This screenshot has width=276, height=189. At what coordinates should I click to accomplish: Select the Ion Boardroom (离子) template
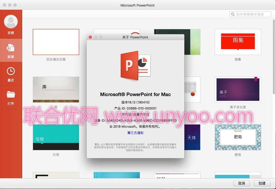[238, 89]
